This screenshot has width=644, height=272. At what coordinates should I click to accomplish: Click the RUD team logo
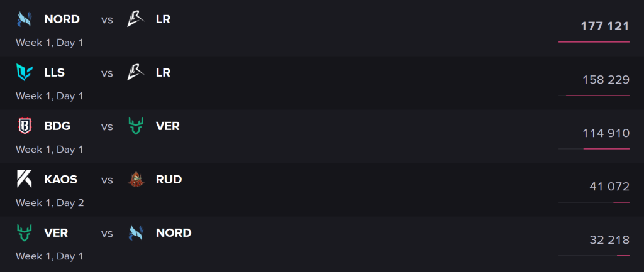(x=136, y=179)
